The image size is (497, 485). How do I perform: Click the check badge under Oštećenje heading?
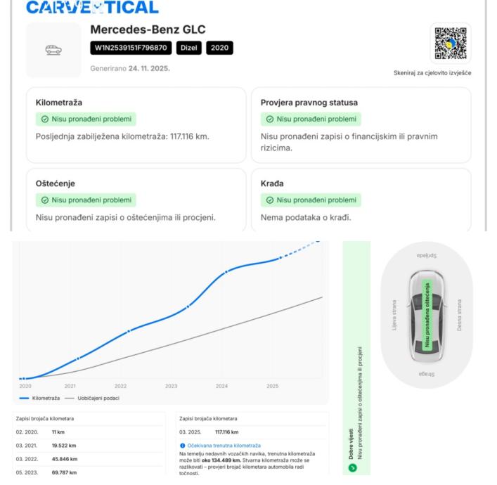(85, 200)
